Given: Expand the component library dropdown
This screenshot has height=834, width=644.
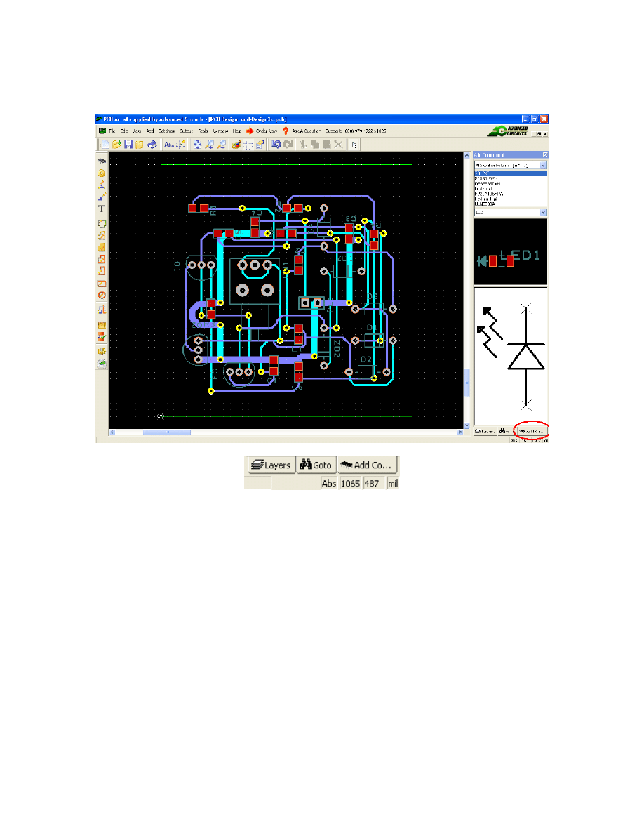Looking at the screenshot, I should (x=543, y=165).
